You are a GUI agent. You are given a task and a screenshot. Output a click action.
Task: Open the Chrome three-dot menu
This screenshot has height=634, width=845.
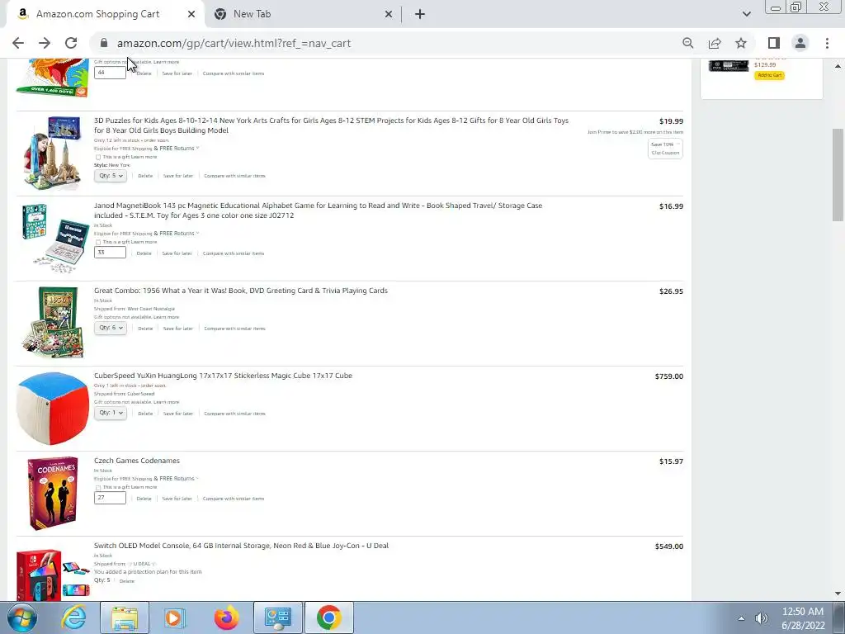coord(827,43)
